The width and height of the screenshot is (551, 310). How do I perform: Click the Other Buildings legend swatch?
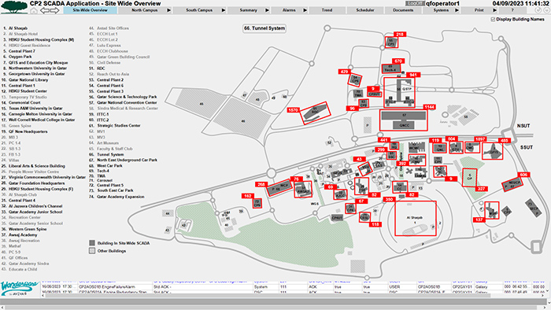pos(92,251)
